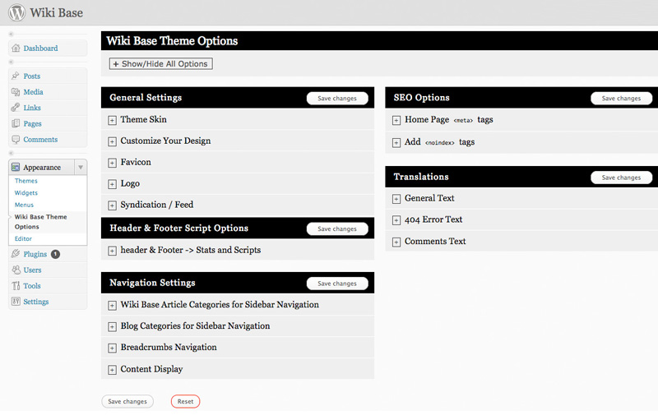Image resolution: width=658 pixels, height=420 pixels.
Task: Open the Themes submenu link
Action: point(26,181)
